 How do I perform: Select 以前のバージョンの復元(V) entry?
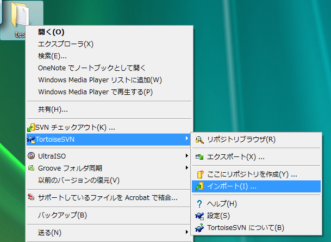pos(109,180)
